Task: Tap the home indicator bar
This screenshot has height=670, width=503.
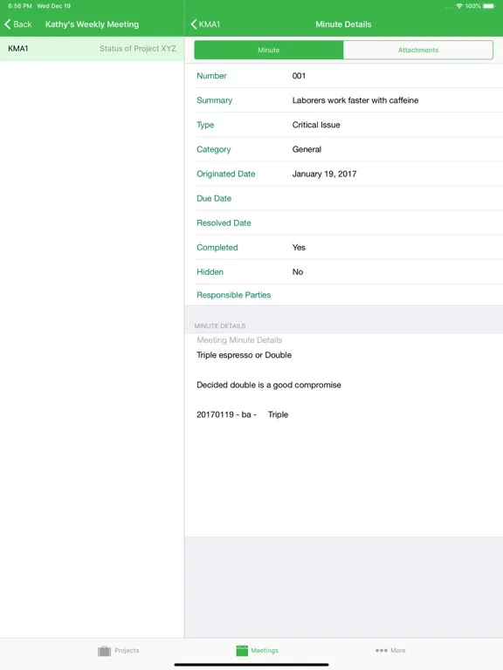Action: (x=251, y=665)
